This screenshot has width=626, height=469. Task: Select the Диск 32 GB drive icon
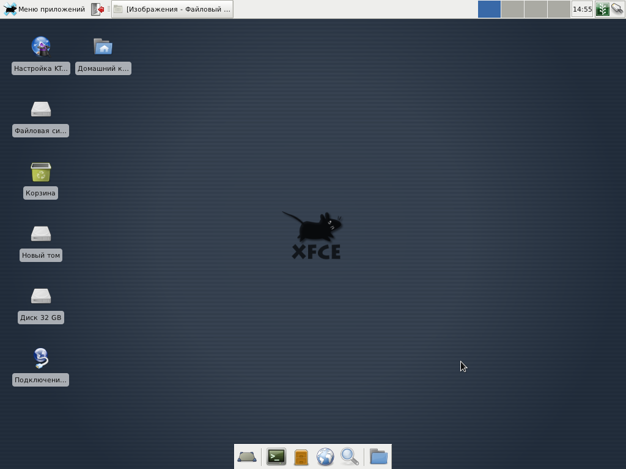[41, 296]
